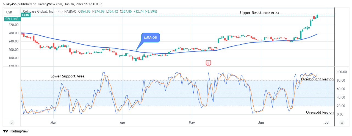Click the 'Z' timezone button
Image resolution: width=352 pixels, height=136 pixels.
coord(12,123)
